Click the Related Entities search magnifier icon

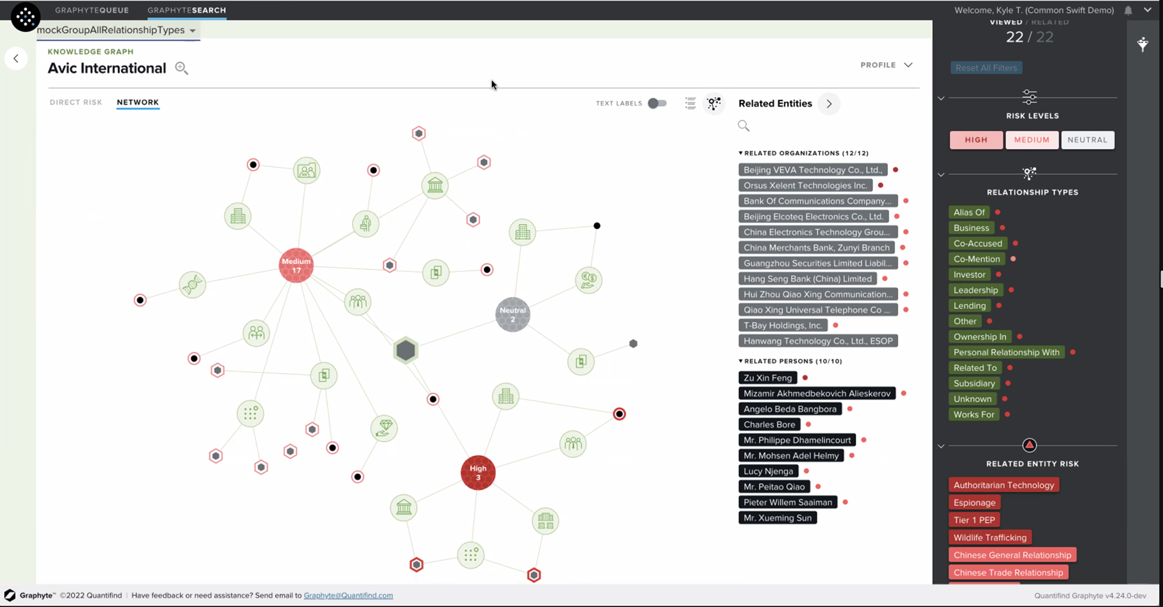744,126
